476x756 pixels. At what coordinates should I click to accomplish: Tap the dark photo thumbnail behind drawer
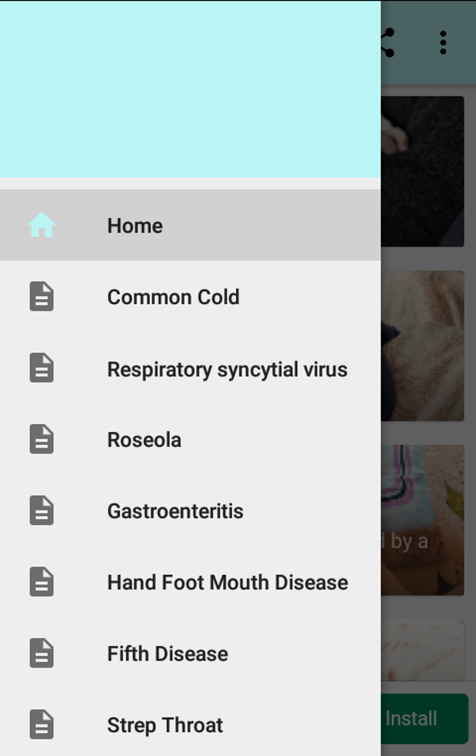click(x=422, y=171)
